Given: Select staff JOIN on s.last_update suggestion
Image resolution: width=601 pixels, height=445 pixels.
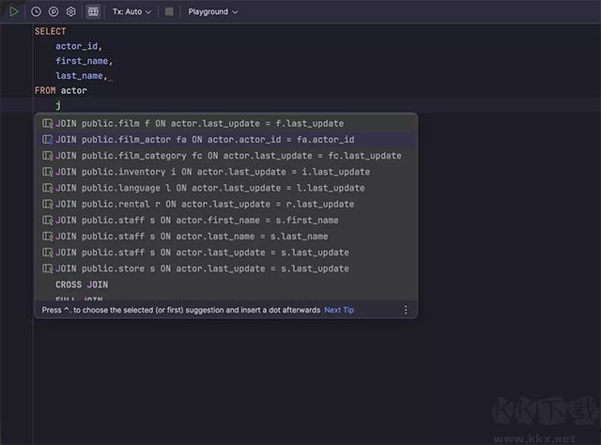Looking at the screenshot, I should coord(225,253).
